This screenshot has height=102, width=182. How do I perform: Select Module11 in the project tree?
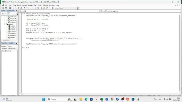coord(13,30)
